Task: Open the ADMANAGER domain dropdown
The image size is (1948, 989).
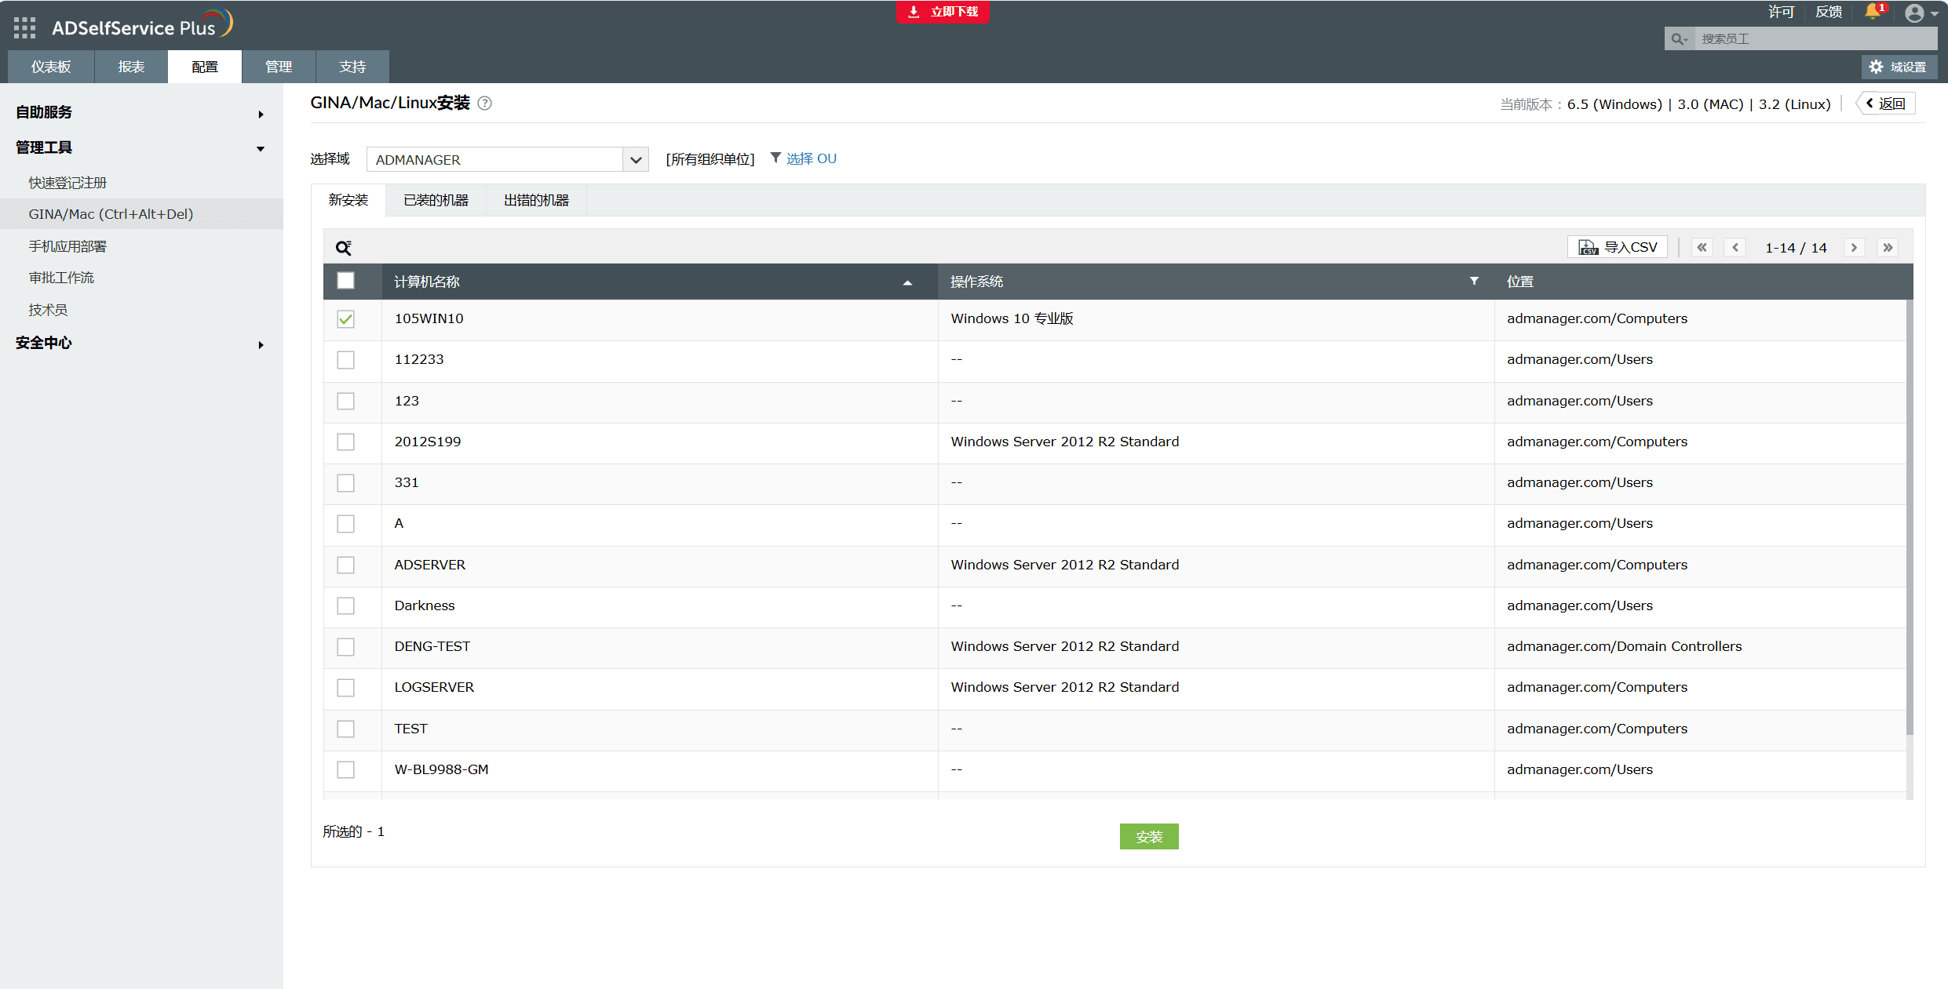Action: tap(507, 160)
